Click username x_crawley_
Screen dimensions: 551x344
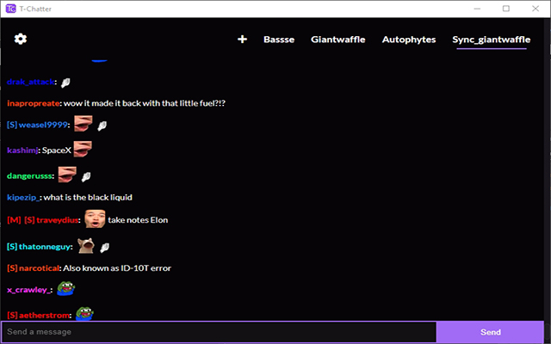(28, 290)
